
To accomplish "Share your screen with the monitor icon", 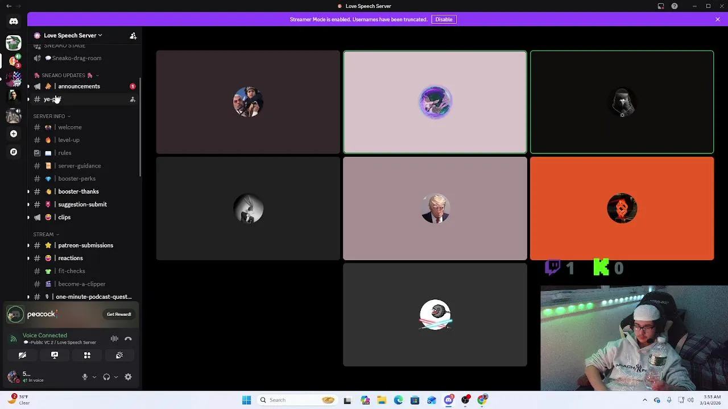I will point(55,355).
